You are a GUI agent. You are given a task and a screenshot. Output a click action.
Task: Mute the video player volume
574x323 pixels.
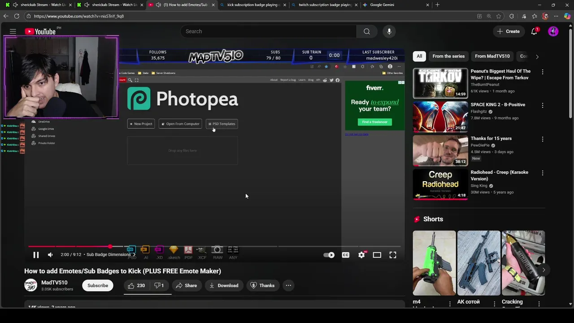point(50,255)
